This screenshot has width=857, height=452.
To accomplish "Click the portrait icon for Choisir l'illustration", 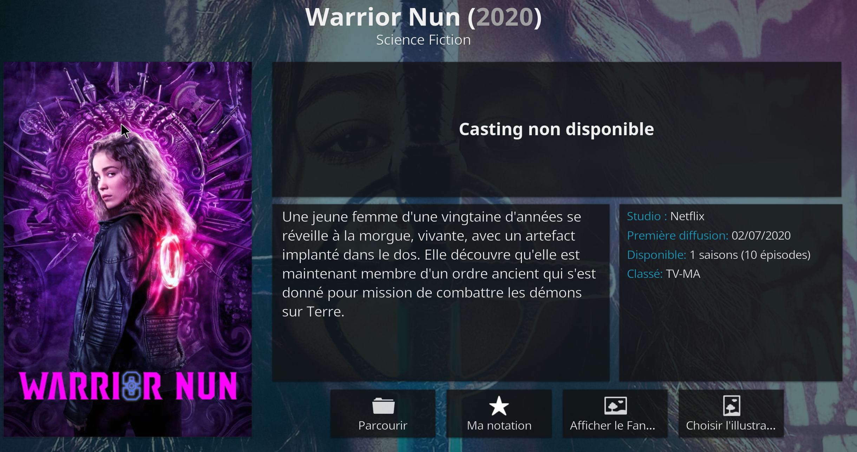I will (x=732, y=406).
